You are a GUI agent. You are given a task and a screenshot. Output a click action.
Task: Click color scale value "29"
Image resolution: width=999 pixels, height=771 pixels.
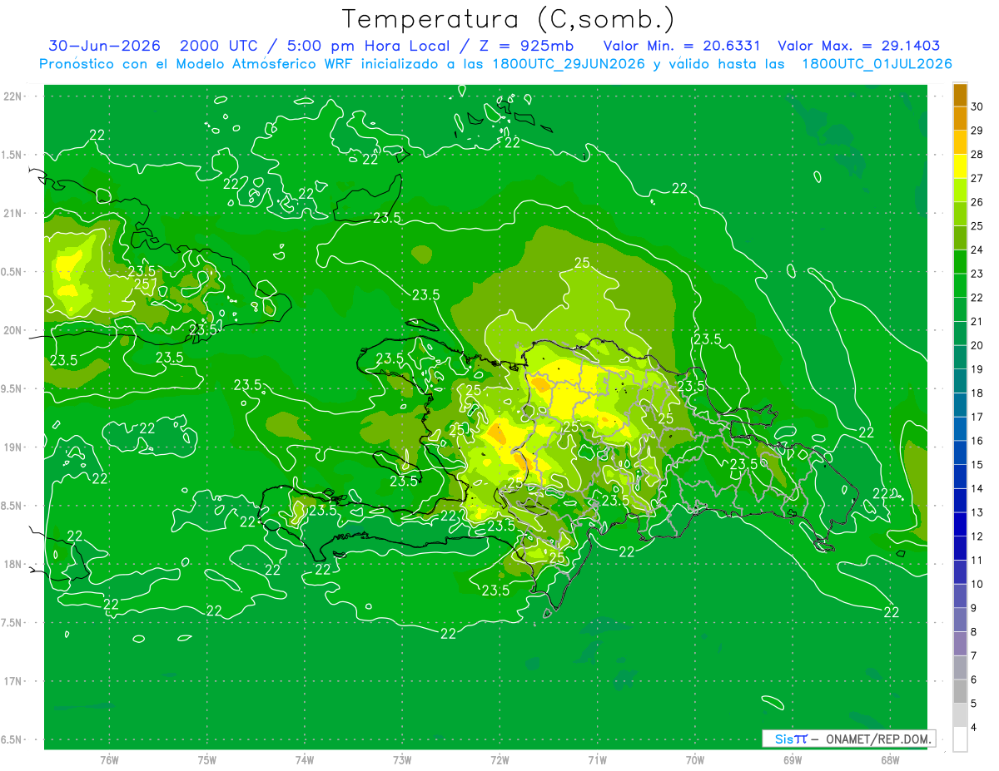tap(977, 130)
